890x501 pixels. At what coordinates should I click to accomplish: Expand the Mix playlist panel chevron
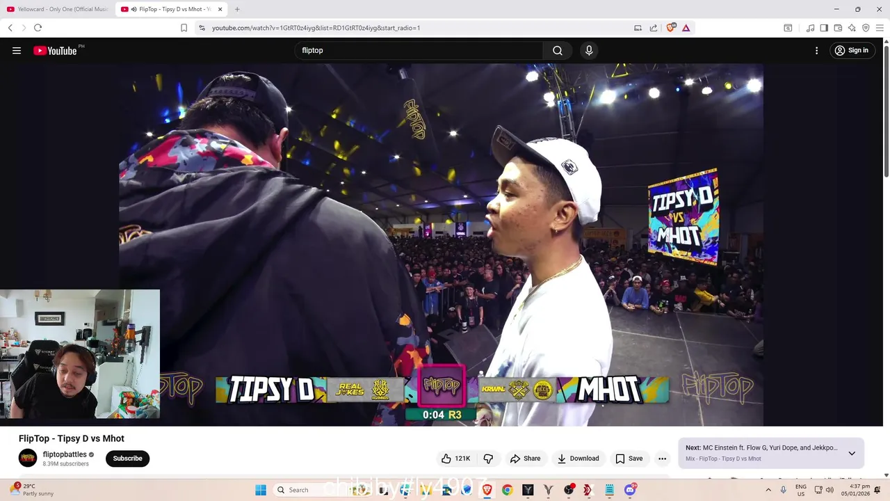point(852,453)
